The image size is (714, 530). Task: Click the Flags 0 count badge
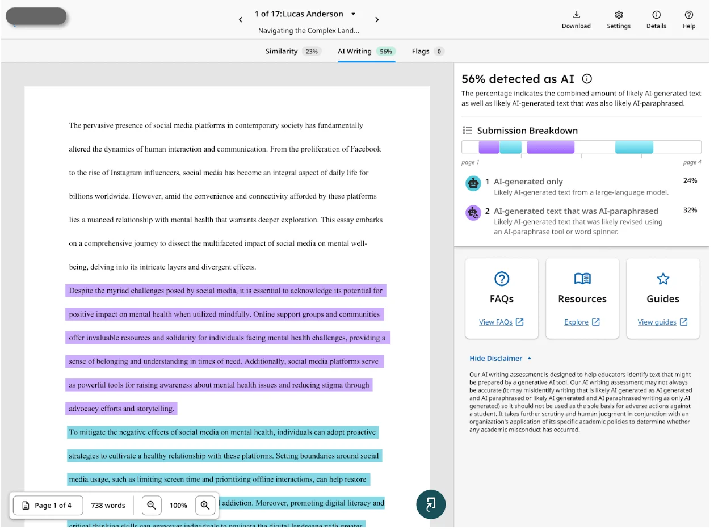click(x=439, y=51)
